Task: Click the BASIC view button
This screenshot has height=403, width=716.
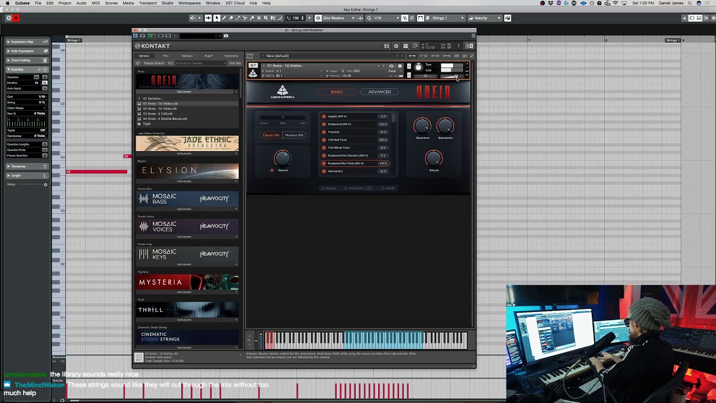Action: 337,92
